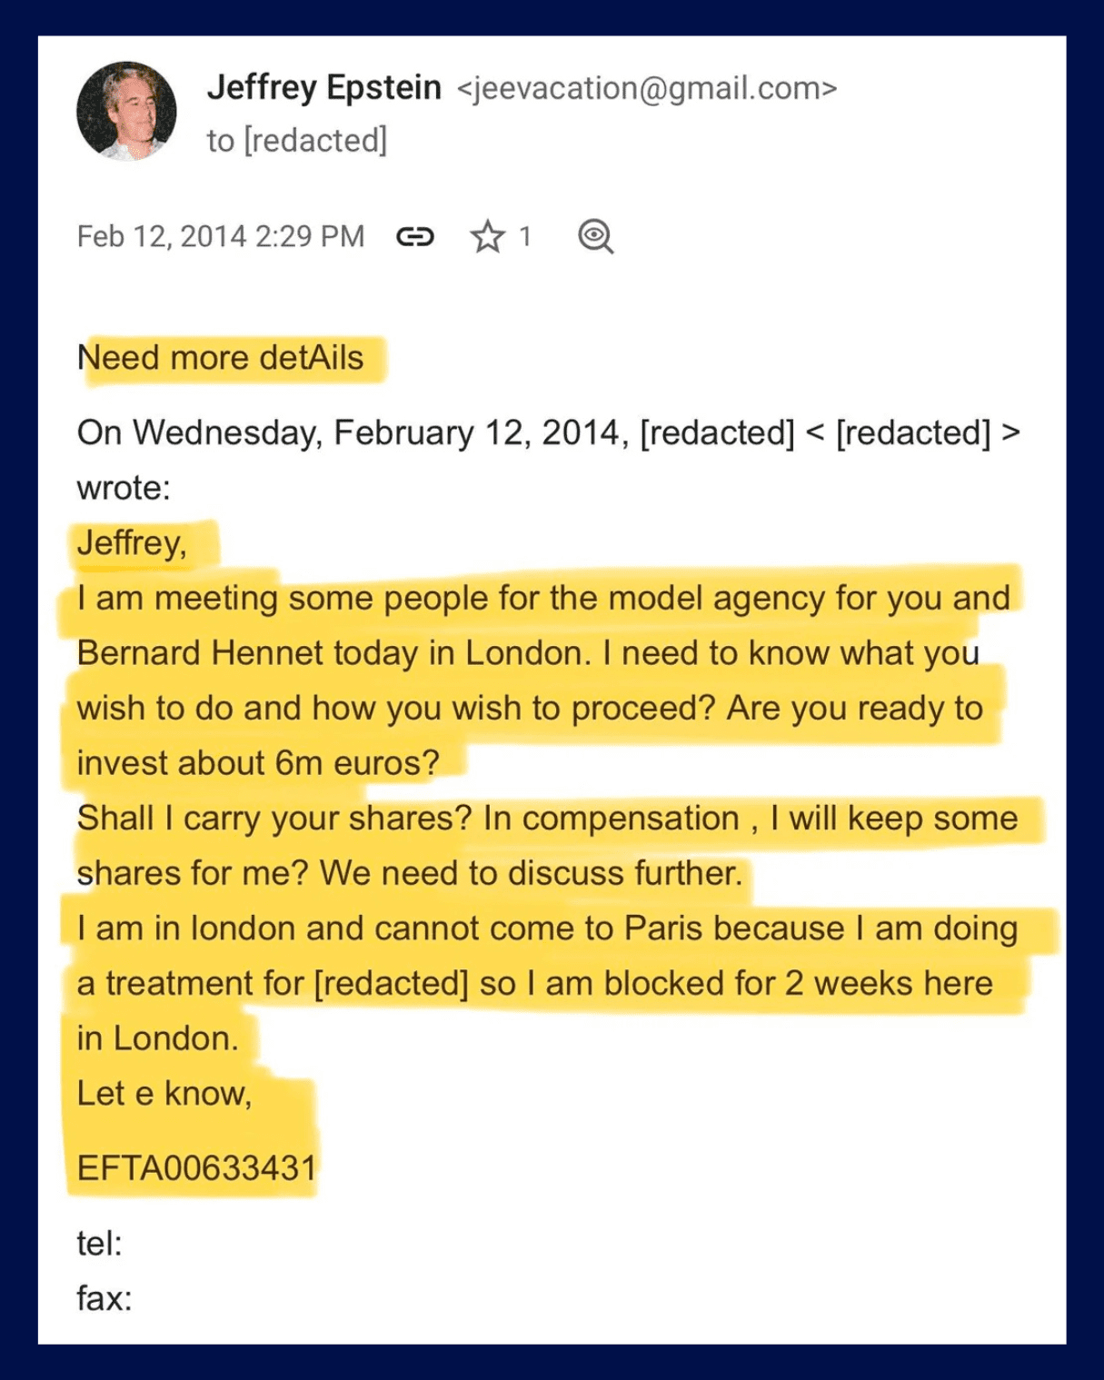Star this email using the star icon
This screenshot has width=1104, height=1380.
488,237
